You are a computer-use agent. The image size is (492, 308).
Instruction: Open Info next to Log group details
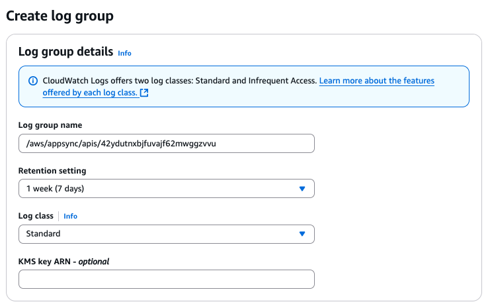[124, 53]
